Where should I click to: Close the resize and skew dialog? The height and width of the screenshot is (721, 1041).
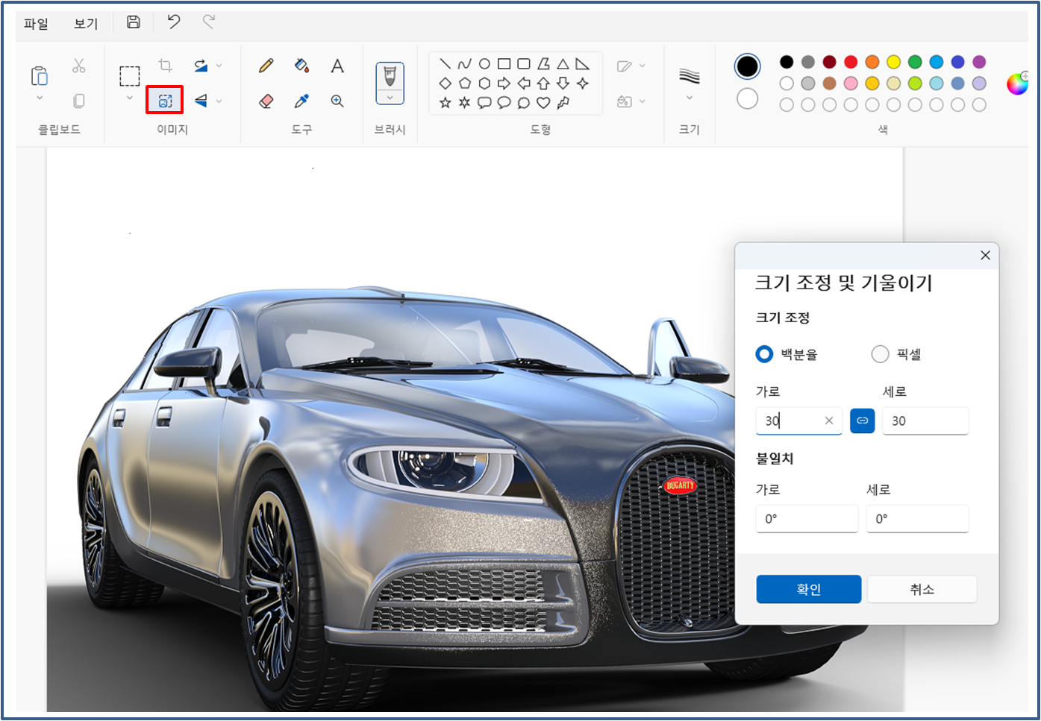[x=985, y=255]
